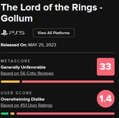Viewport: 119px width, 118px height.
Task: Click the METASCORE heading label
Action: coord(15,61)
